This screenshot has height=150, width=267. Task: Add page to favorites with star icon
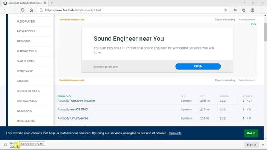(x=226, y=10)
